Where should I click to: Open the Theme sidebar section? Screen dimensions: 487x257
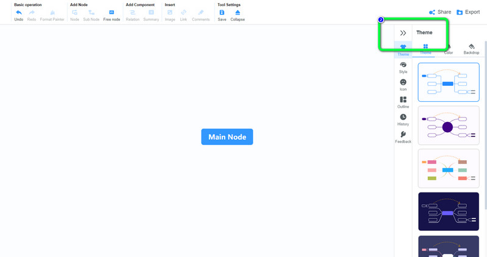(x=403, y=50)
